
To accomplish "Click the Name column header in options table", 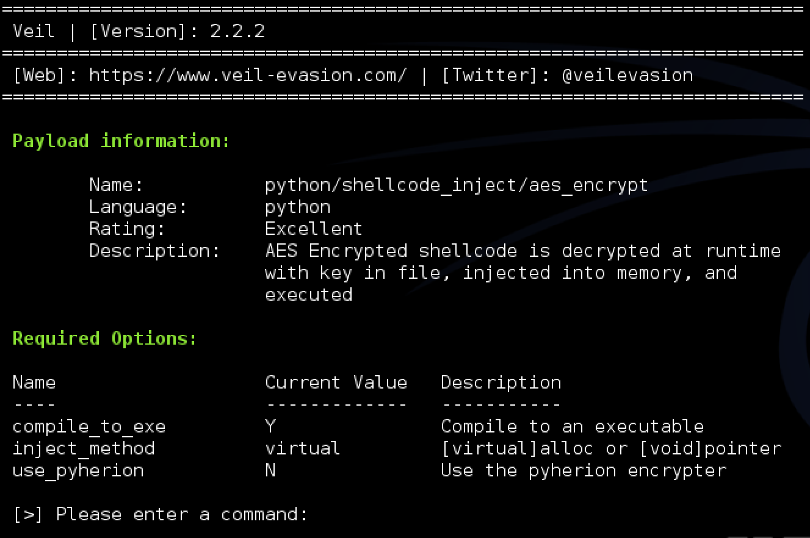I will [34, 382].
